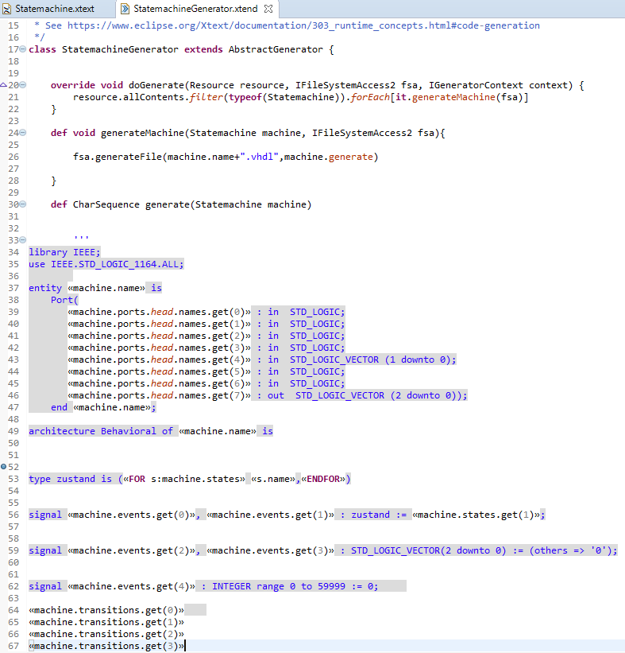Click machine.transitions.get(1) on line 65

[106, 622]
